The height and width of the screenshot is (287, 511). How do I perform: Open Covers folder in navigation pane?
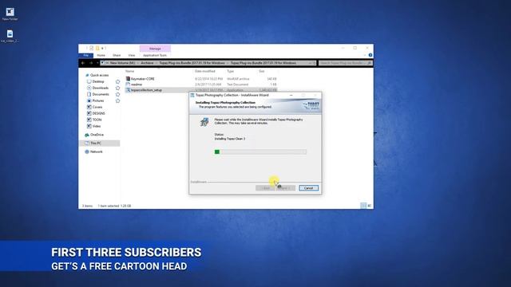(97, 107)
